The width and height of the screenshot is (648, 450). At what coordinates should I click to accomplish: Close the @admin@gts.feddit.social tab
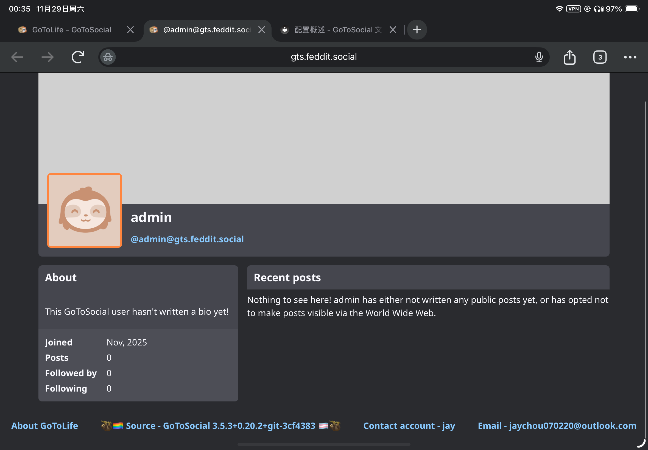coord(261,30)
